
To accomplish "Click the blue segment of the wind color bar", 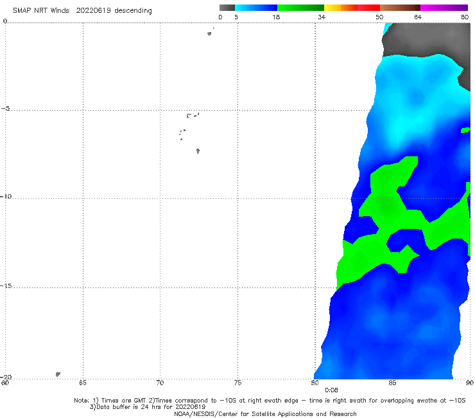I will [256, 8].
